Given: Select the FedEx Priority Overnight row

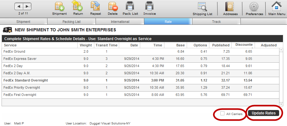Looking at the screenshot, I should click(x=141, y=88).
